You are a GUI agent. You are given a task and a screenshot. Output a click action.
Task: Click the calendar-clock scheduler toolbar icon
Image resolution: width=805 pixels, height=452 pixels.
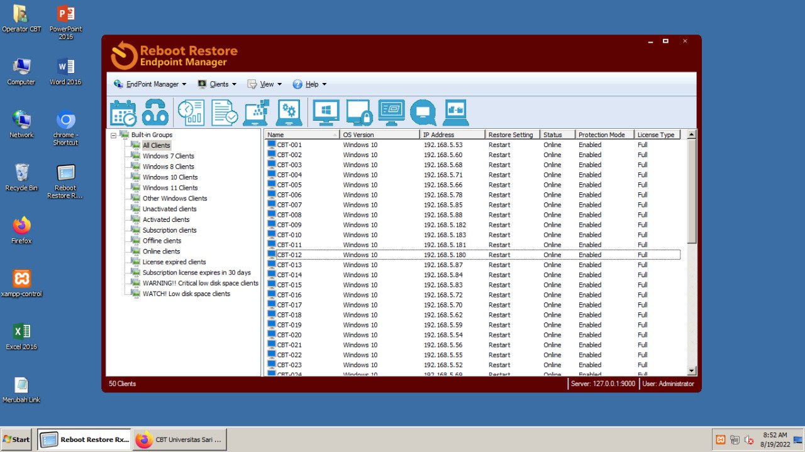[x=123, y=113]
